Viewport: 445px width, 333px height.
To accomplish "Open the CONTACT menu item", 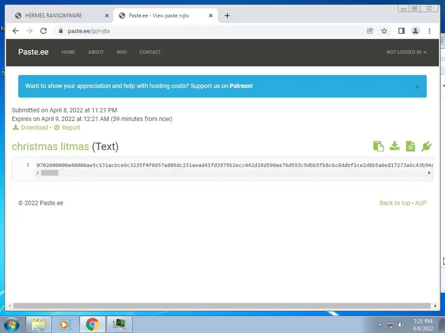I will (x=150, y=52).
